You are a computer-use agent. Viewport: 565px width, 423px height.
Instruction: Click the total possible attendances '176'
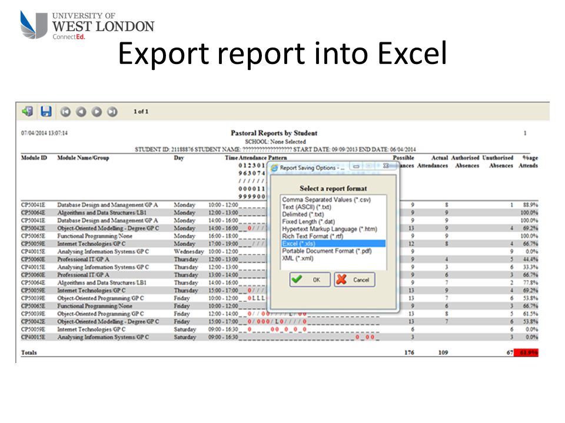click(409, 352)
